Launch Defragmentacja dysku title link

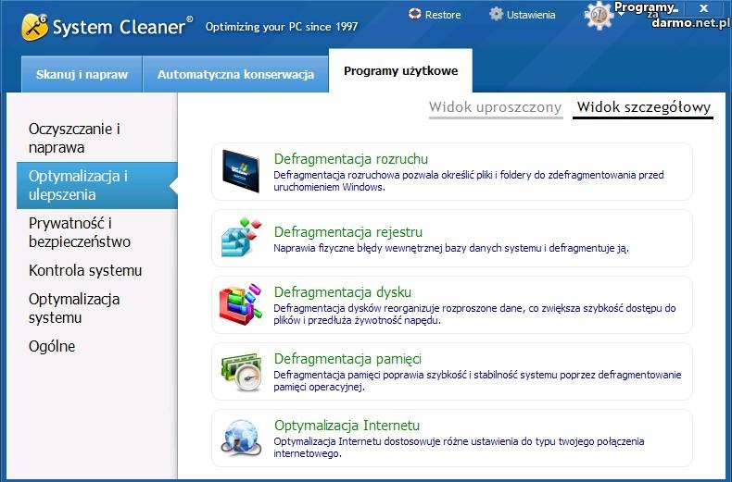tap(342, 292)
